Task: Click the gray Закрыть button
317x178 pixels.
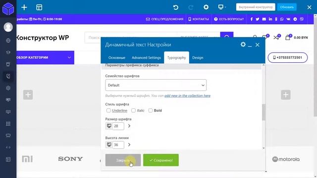Action: click(123, 160)
